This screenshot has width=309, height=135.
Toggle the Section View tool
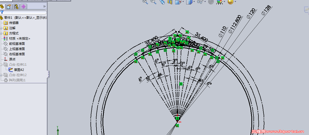click(170, 2)
